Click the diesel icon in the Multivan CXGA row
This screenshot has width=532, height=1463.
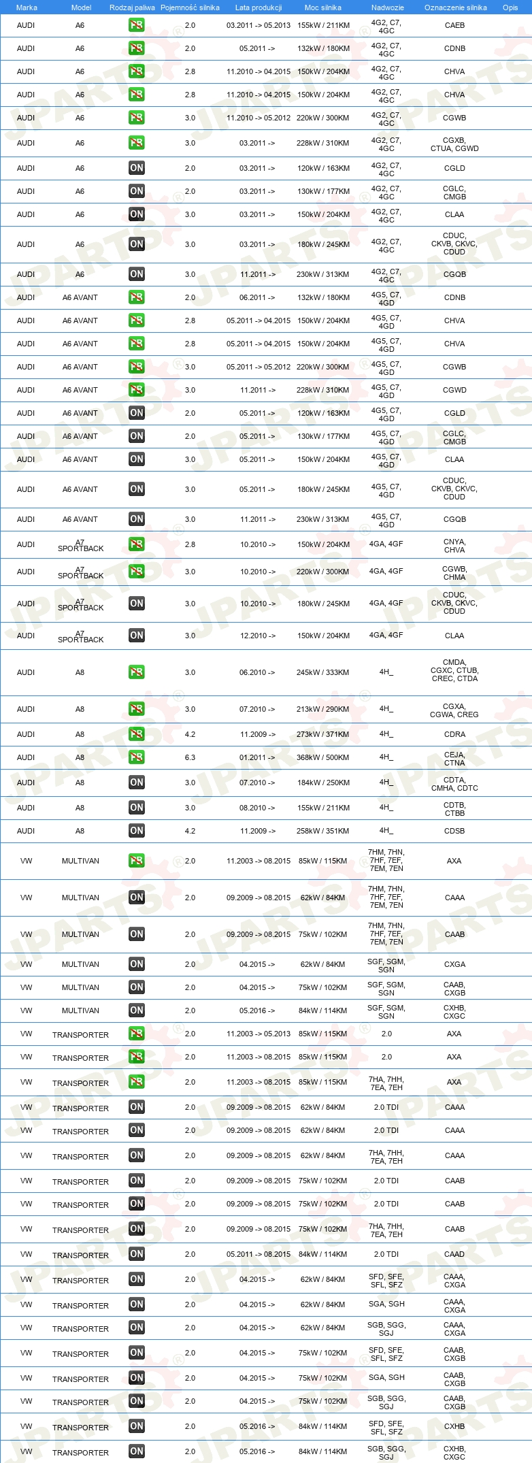[x=137, y=964]
